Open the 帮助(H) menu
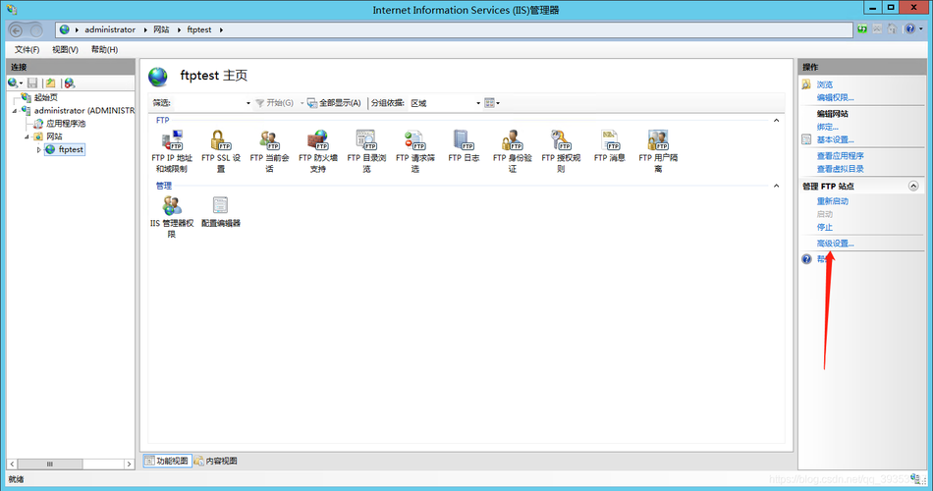 click(104, 49)
